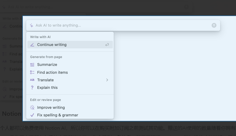Open the Translate menu entry
Image resolution: width=236 pixels, height=136 pixels.
(46, 80)
